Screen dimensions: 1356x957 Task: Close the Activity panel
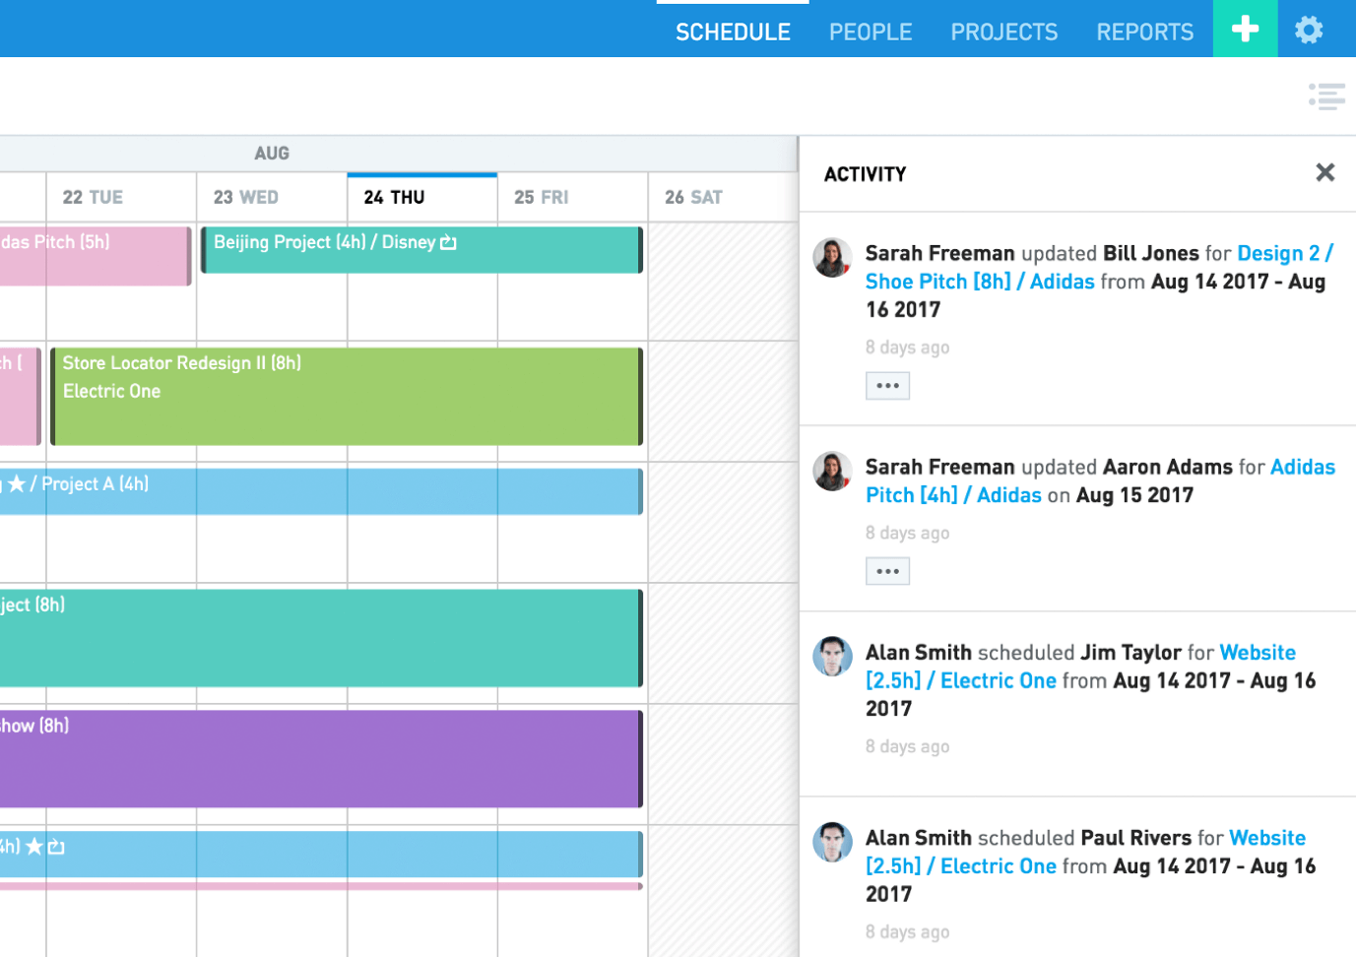tap(1325, 172)
